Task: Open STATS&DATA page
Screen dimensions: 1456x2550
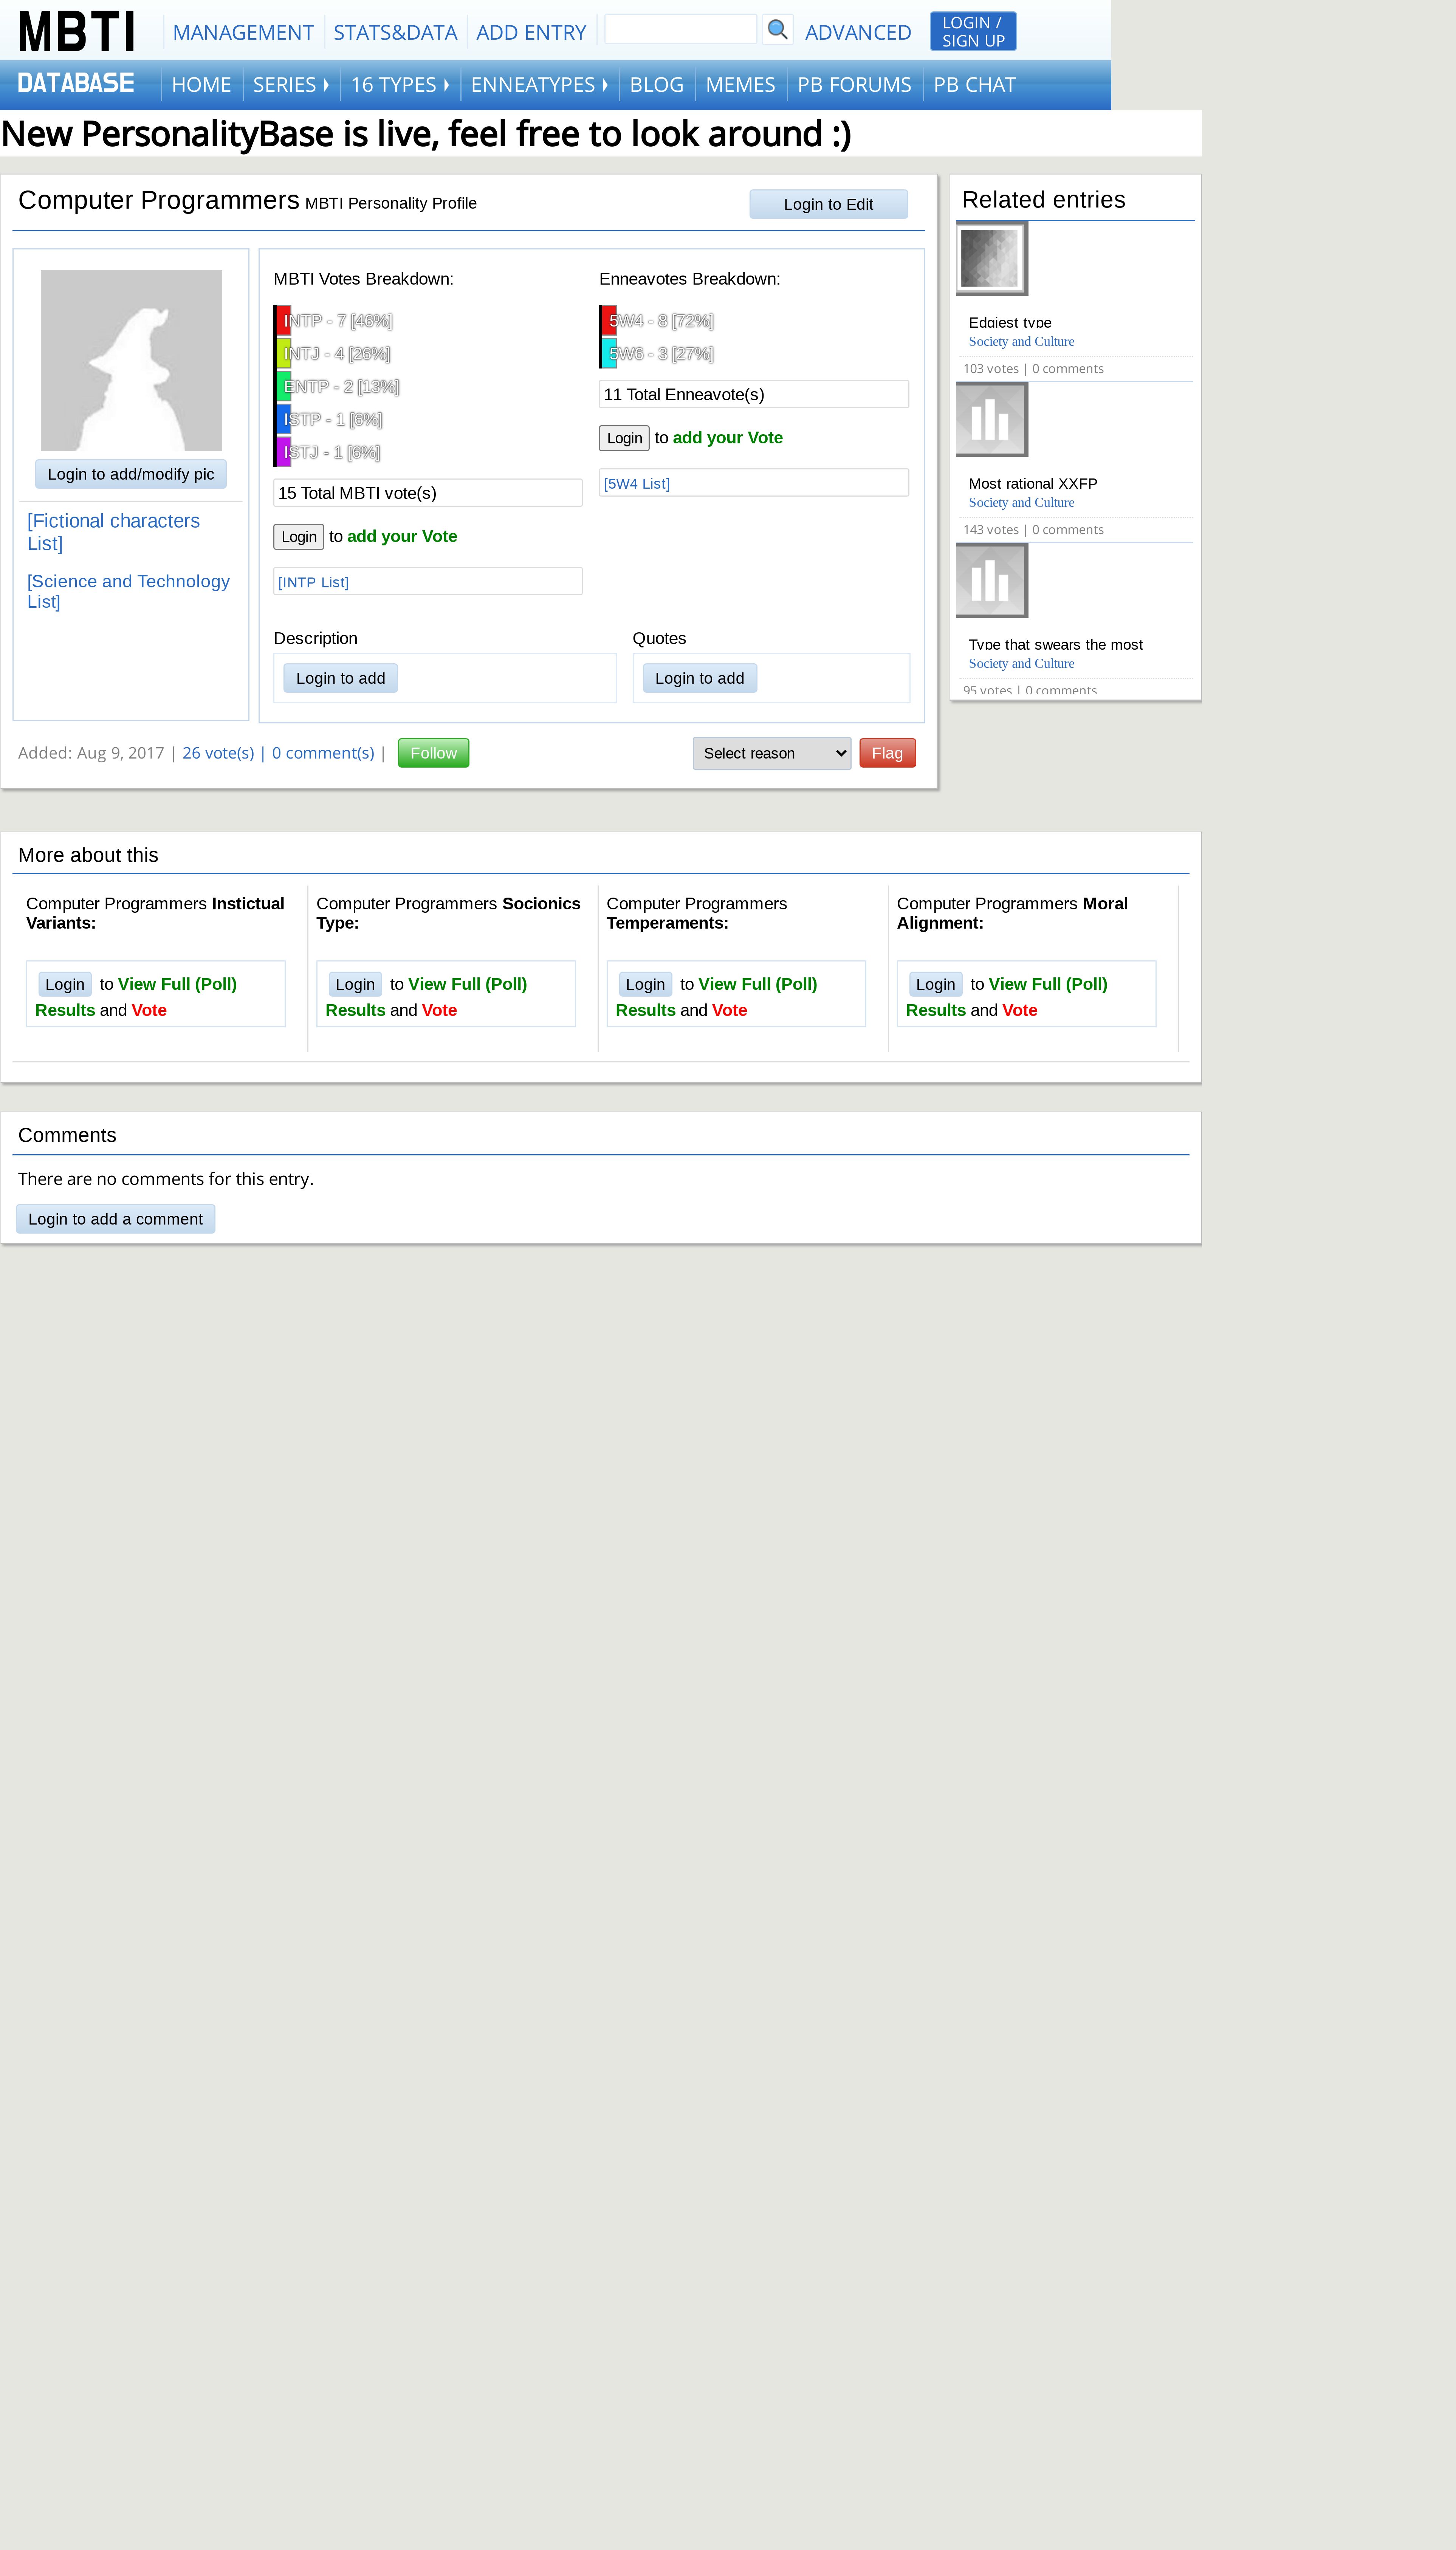Action: (x=395, y=32)
